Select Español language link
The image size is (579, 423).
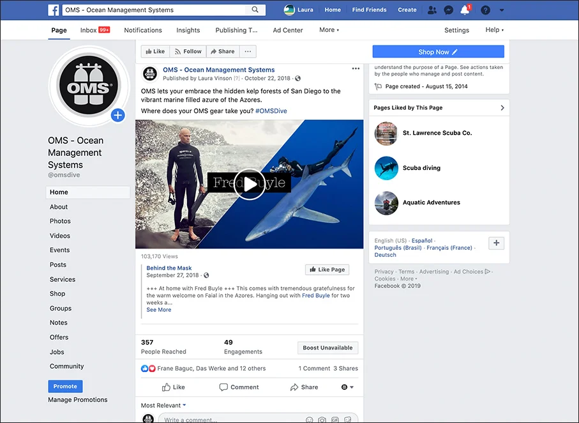coord(422,241)
